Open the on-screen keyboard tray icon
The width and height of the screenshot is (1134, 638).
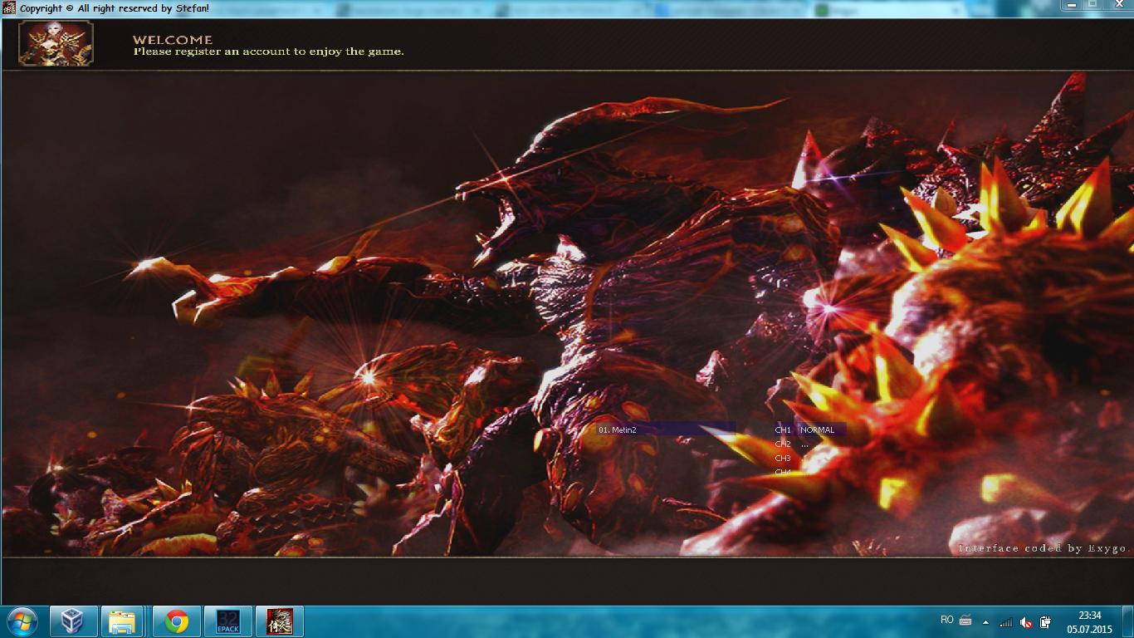(965, 621)
